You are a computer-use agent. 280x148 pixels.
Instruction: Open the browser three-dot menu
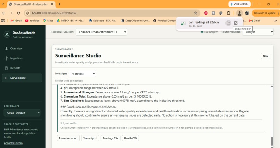point(278,13)
